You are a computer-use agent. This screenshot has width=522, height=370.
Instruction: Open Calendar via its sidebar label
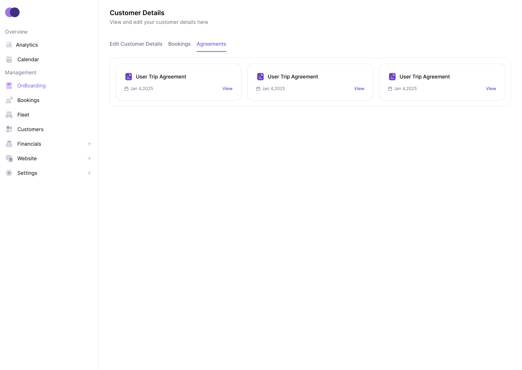28,59
